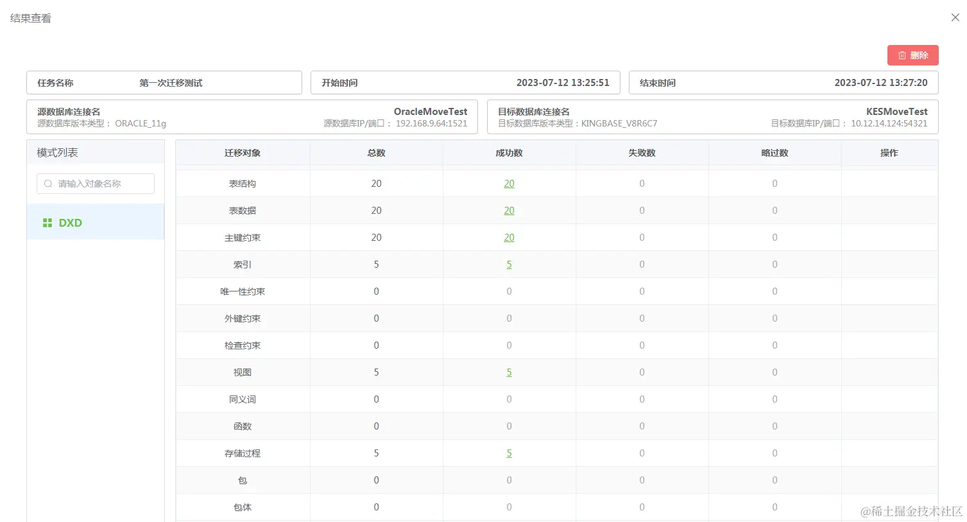
Task: Click the 模式列表 panel heading
Action: 57,153
